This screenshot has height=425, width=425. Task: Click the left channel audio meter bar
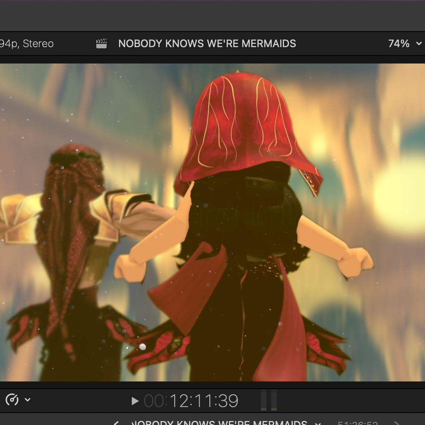tap(264, 400)
